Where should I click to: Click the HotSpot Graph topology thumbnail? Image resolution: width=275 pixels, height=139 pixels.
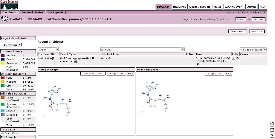[x=57, y=101]
